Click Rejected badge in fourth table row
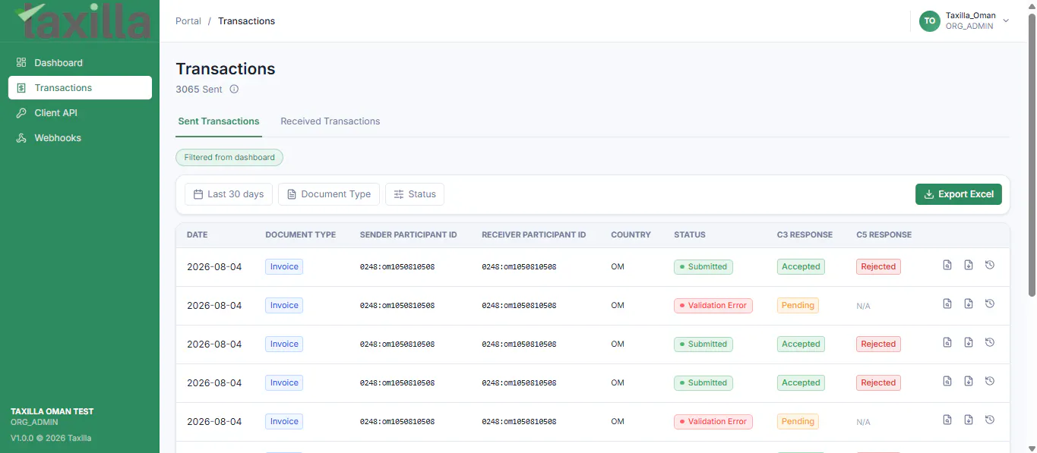The image size is (1037, 453). [x=878, y=383]
